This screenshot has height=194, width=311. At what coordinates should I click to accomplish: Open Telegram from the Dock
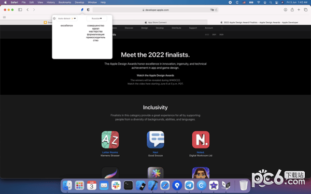pos(189,186)
